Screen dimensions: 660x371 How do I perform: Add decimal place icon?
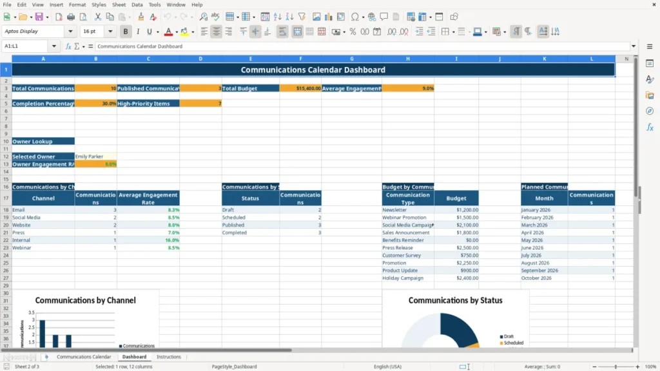pos(391,32)
